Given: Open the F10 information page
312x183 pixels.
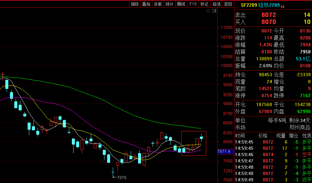Looking at the screenshot, I should tap(193, 4).
